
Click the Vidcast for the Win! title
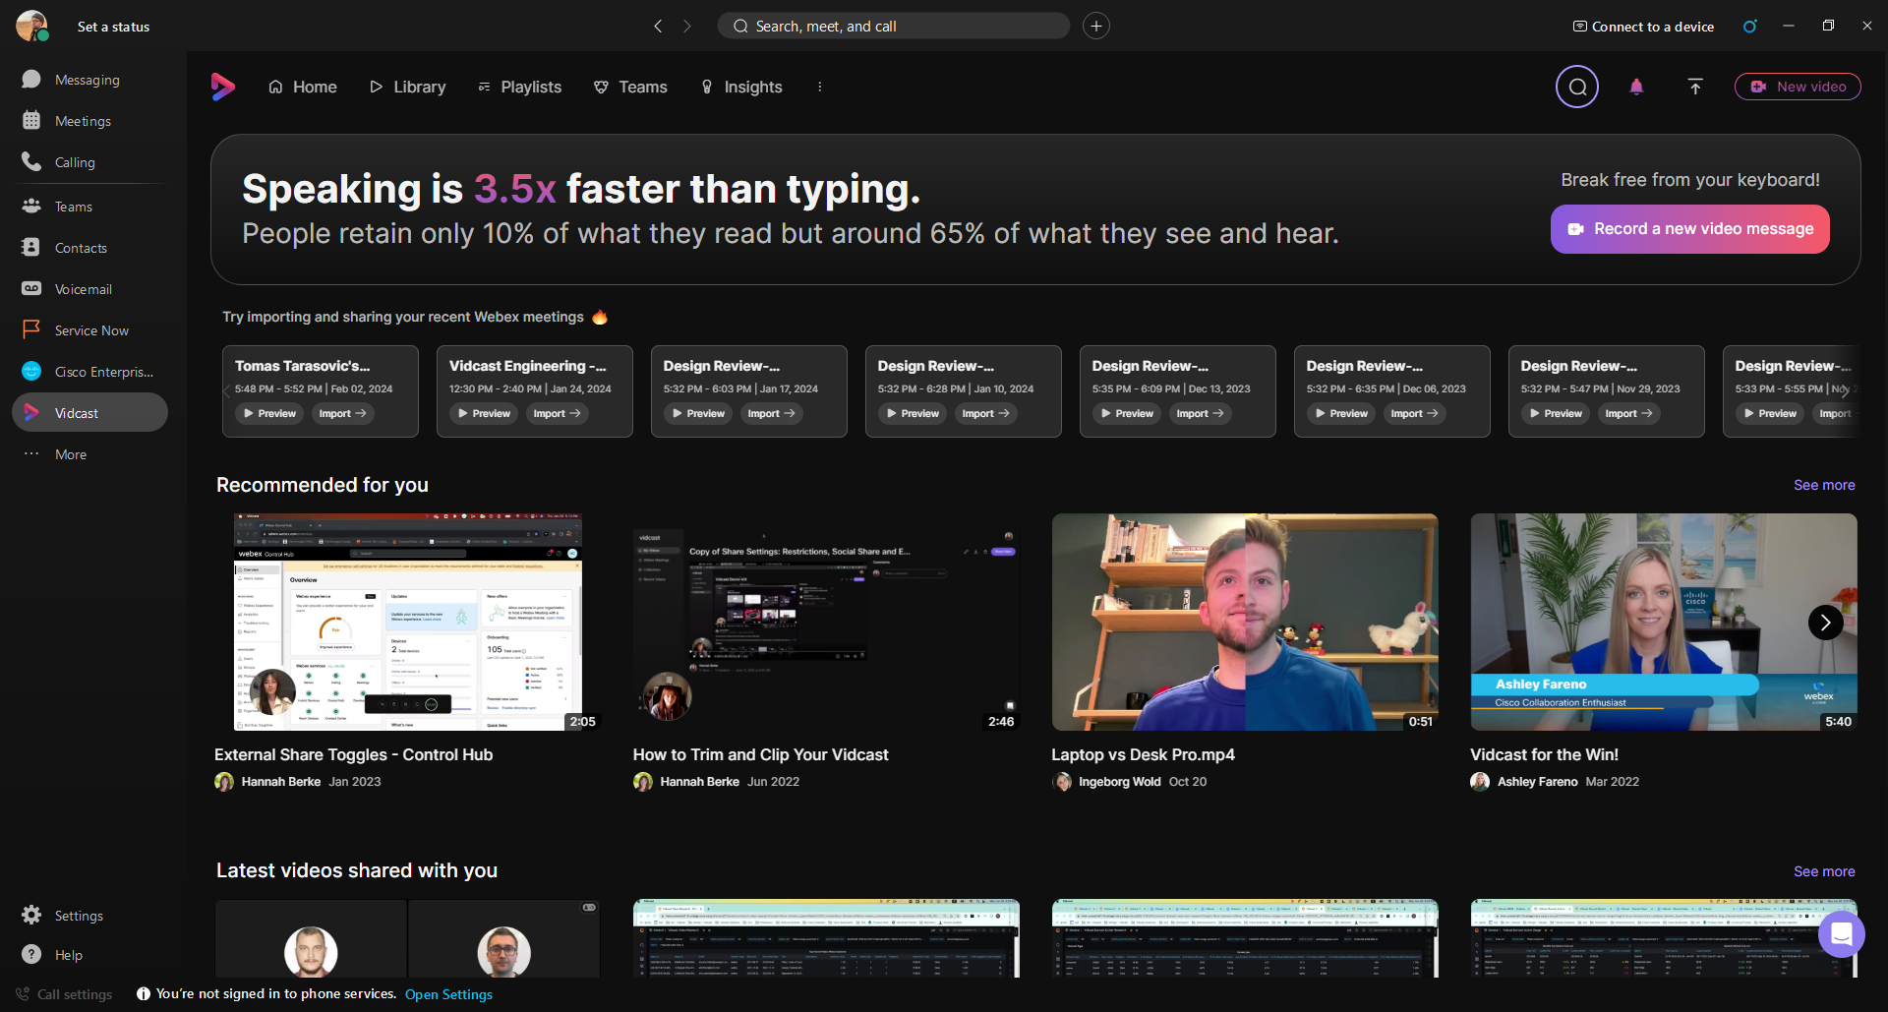[x=1545, y=754]
